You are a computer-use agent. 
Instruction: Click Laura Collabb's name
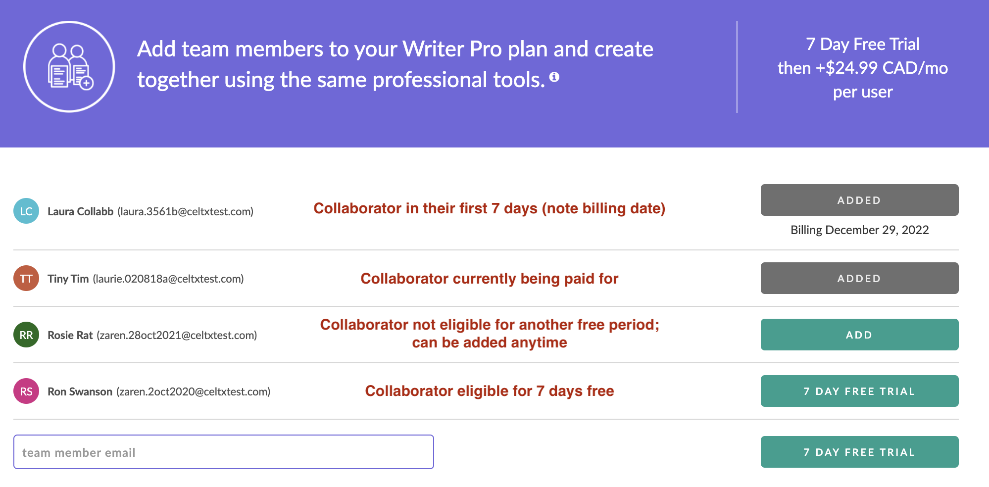81,211
